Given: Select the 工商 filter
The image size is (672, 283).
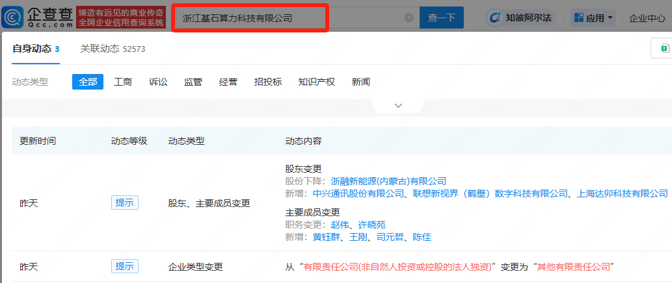Looking at the screenshot, I should click(x=123, y=82).
